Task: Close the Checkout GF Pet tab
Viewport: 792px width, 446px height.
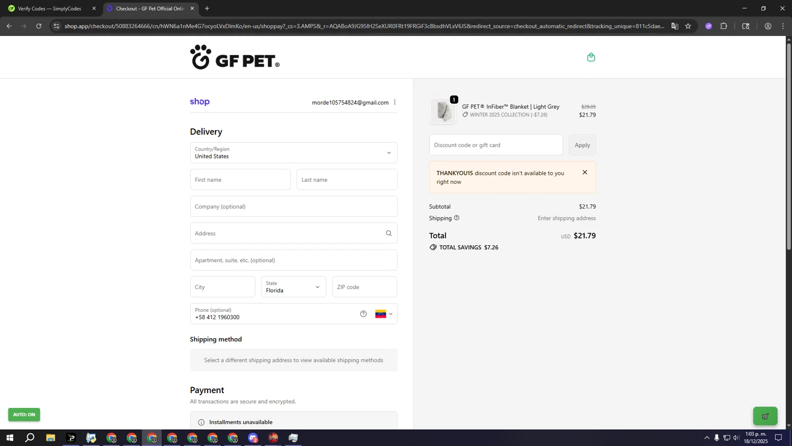Action: 192,8
